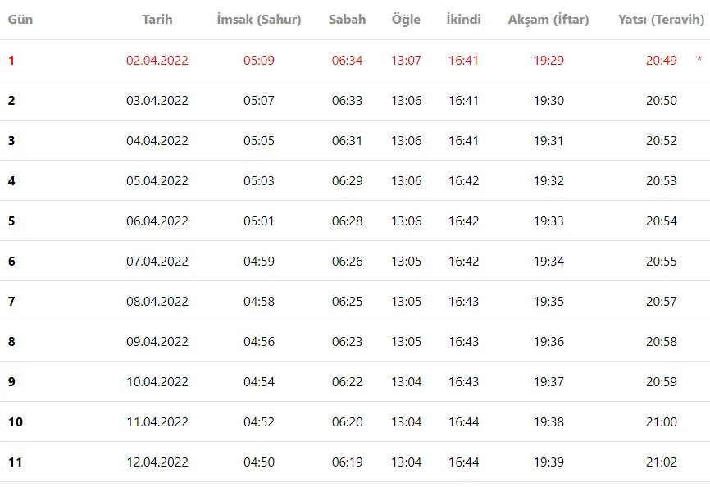Select sabah time 06:22 for 10.04.2022

(348, 381)
